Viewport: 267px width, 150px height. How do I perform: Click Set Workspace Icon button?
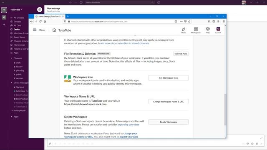tap(169, 78)
